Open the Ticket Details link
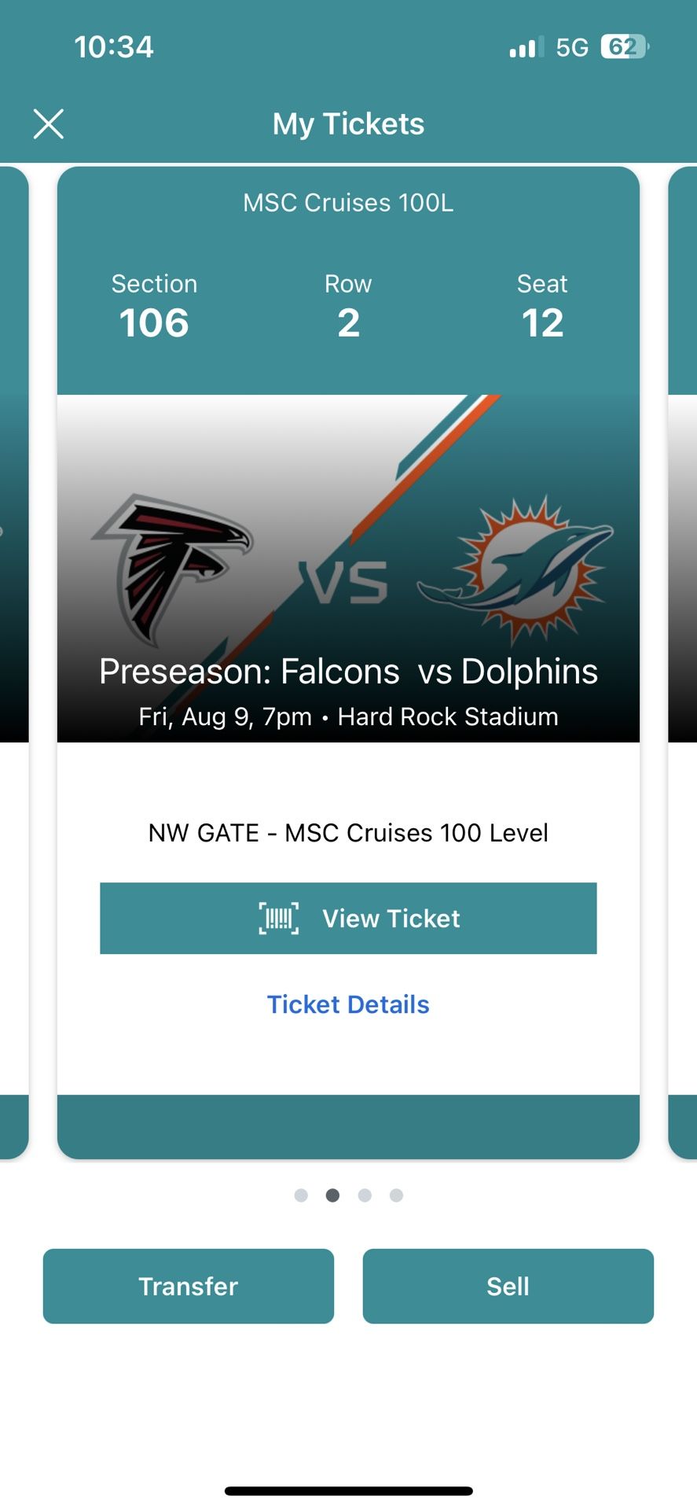 tap(348, 1004)
